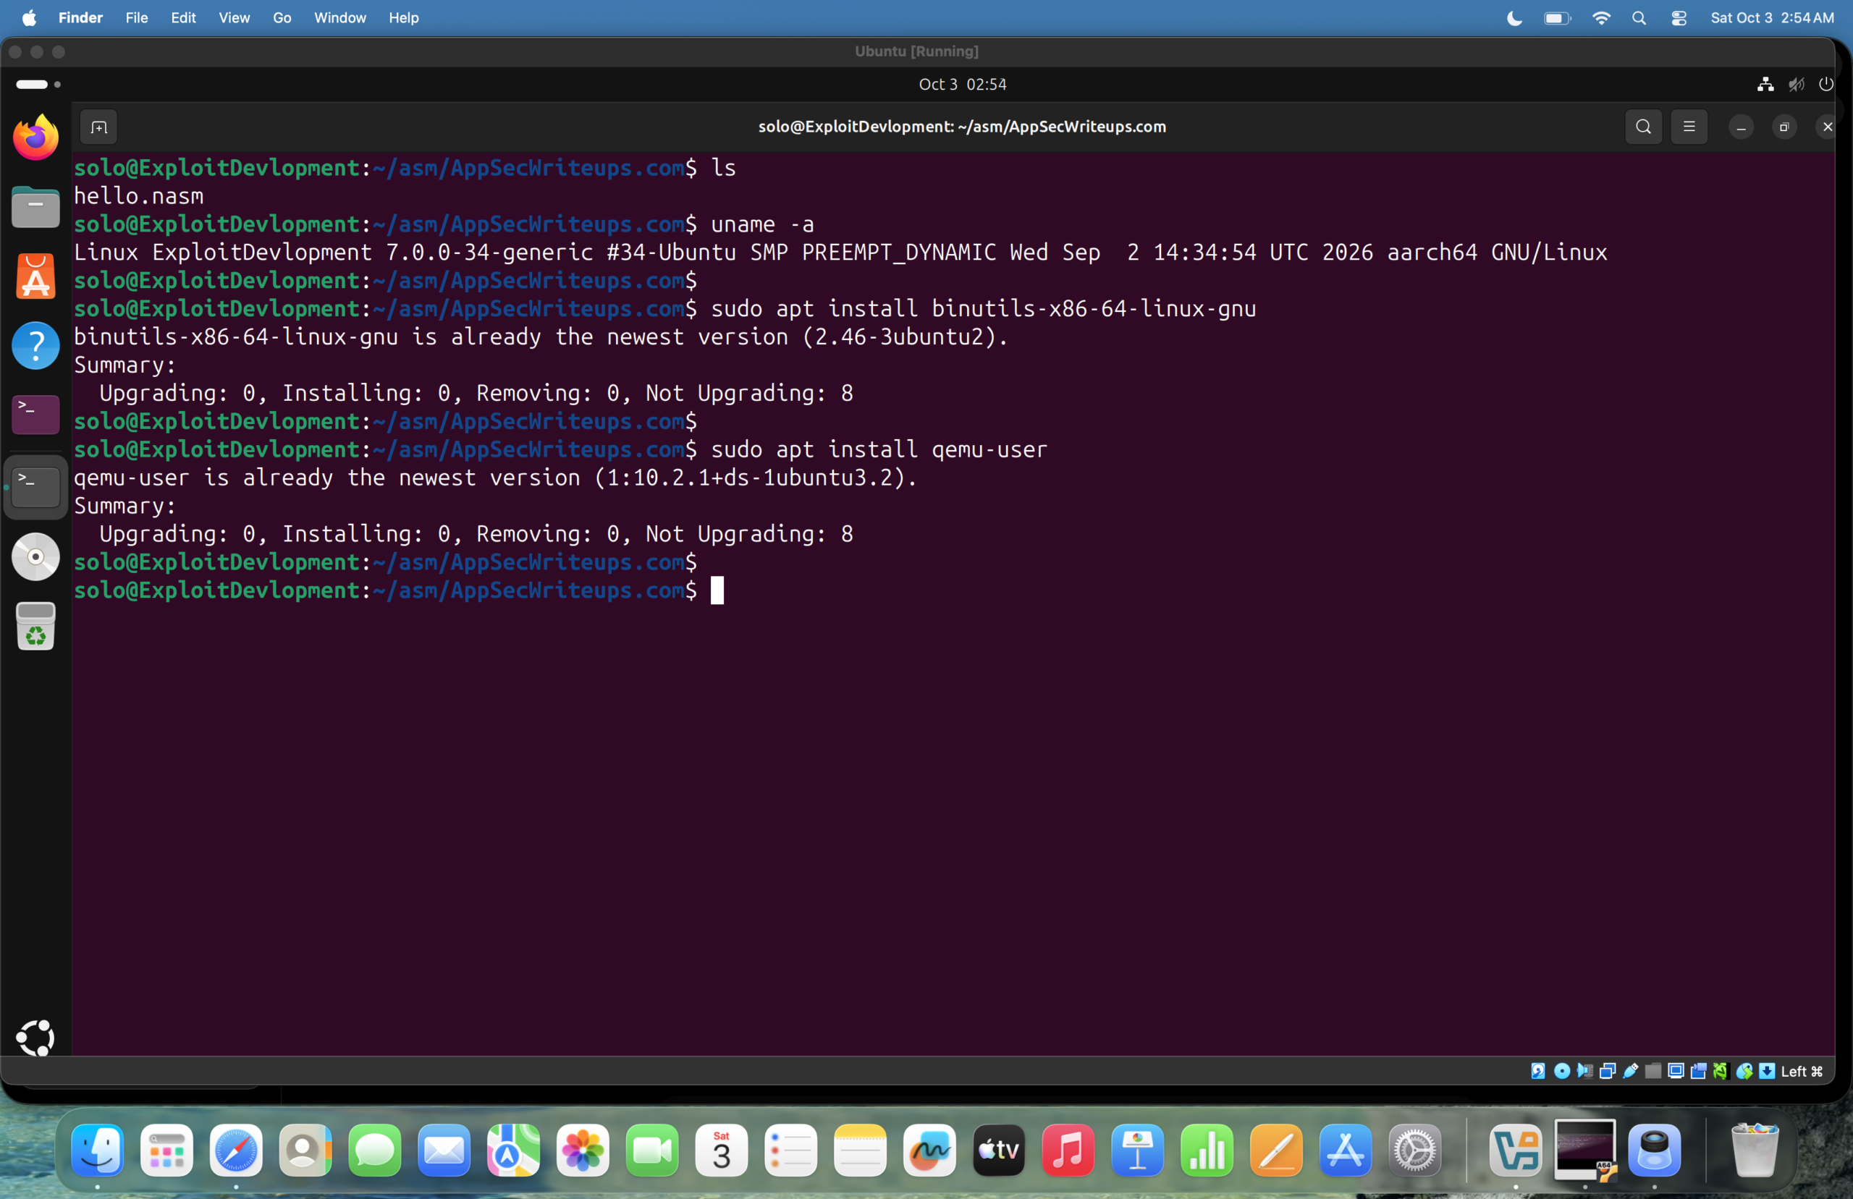Open the Apple menu

tap(29, 17)
